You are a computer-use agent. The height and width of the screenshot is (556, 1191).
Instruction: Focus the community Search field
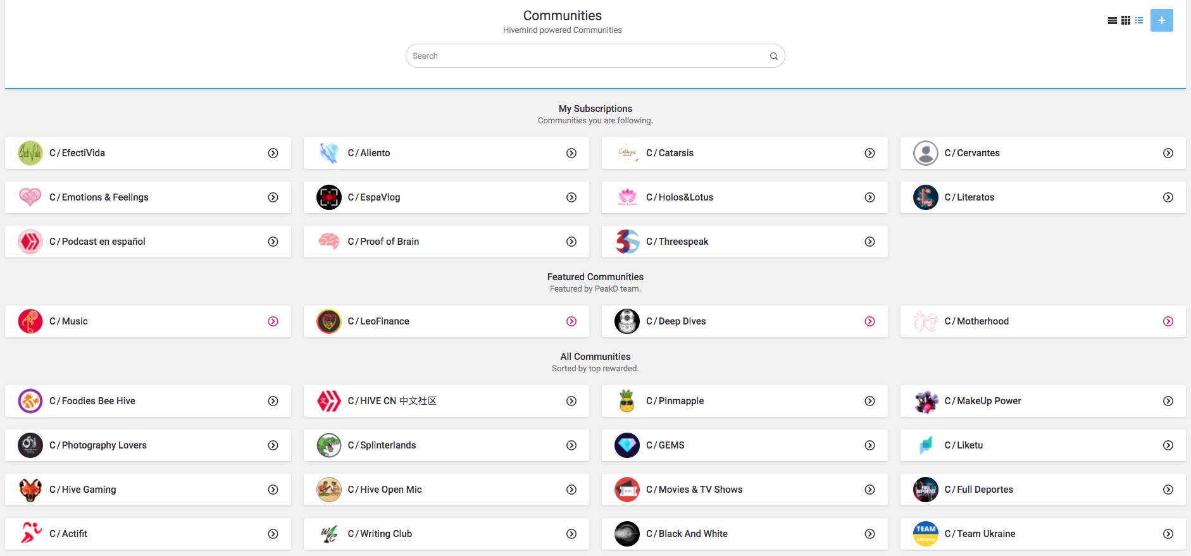tap(595, 56)
